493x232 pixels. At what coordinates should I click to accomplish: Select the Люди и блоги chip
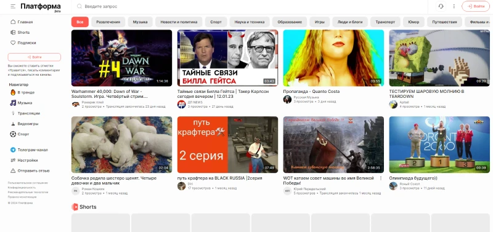(350, 22)
